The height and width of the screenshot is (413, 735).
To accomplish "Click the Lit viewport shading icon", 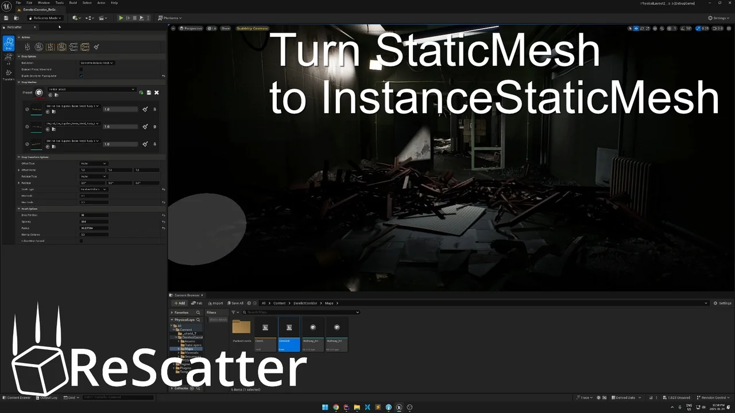I will 212,28.
